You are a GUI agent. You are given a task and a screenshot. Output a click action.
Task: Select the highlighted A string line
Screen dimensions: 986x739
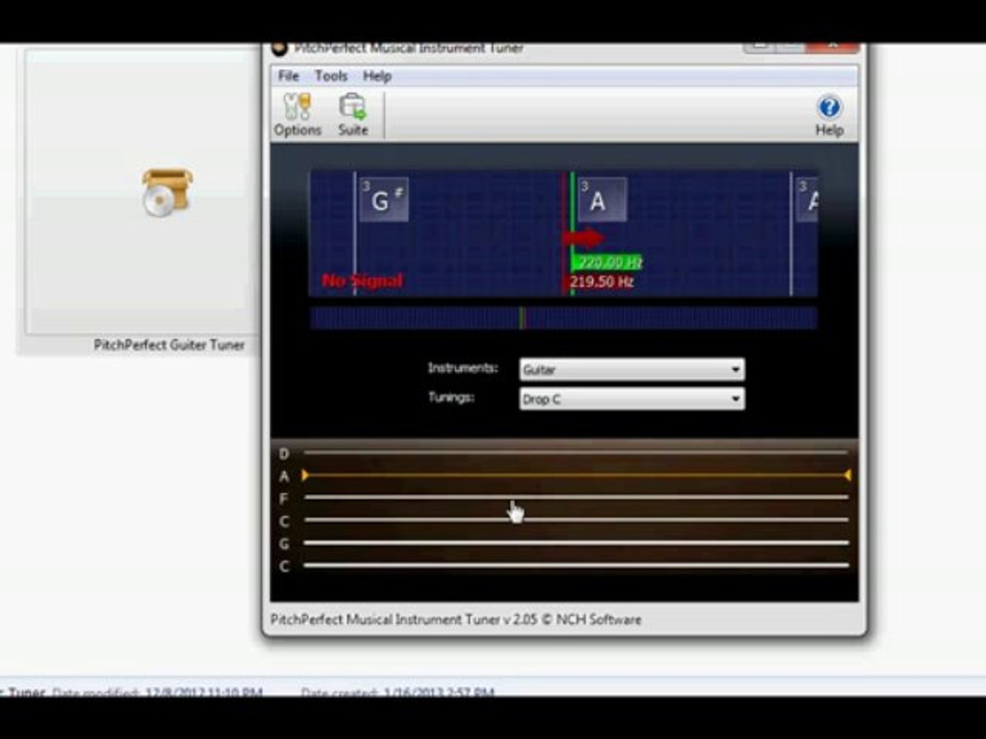coord(576,475)
